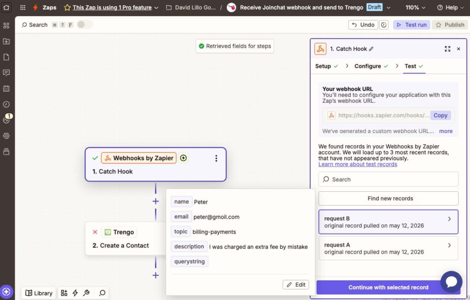The width and height of the screenshot is (470, 300).
Task: Show more of the webhook URL description
Action: (446, 131)
